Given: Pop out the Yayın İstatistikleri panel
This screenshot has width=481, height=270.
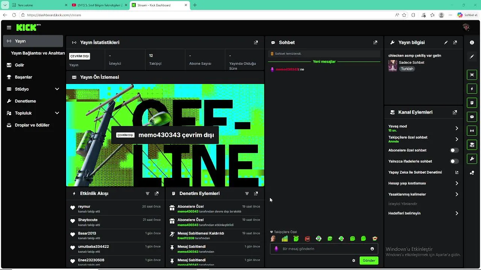Looking at the screenshot, I should point(256,43).
